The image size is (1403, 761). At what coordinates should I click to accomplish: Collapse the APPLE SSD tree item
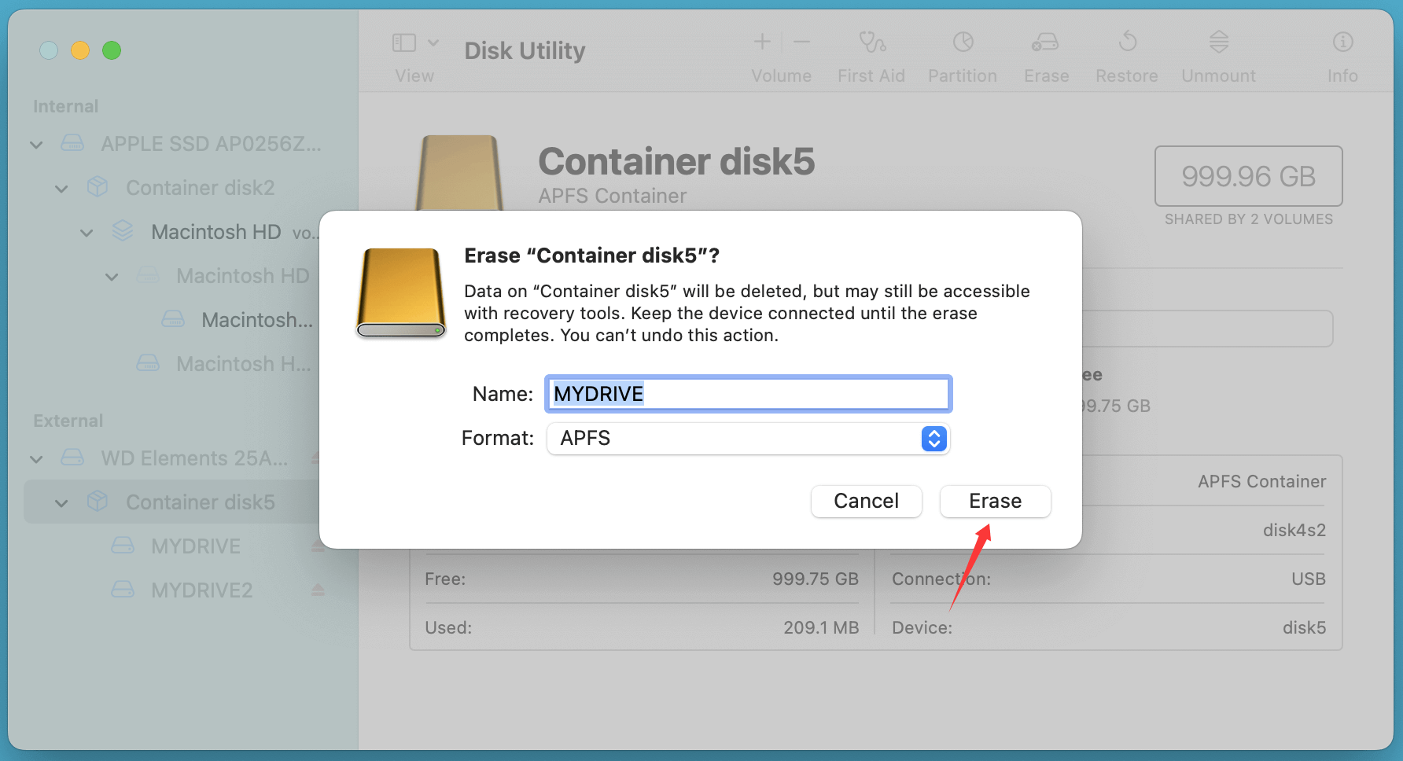(x=35, y=144)
